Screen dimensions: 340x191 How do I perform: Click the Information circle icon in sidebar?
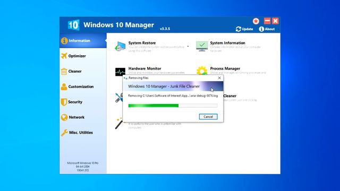click(x=64, y=41)
